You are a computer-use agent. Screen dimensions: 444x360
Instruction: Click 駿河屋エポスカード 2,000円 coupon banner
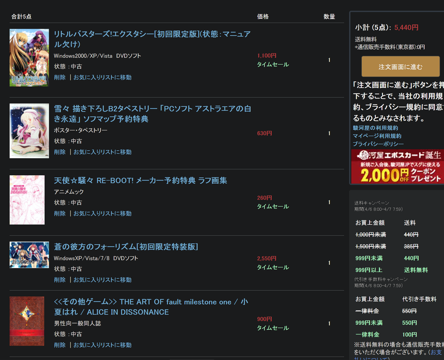click(397, 167)
